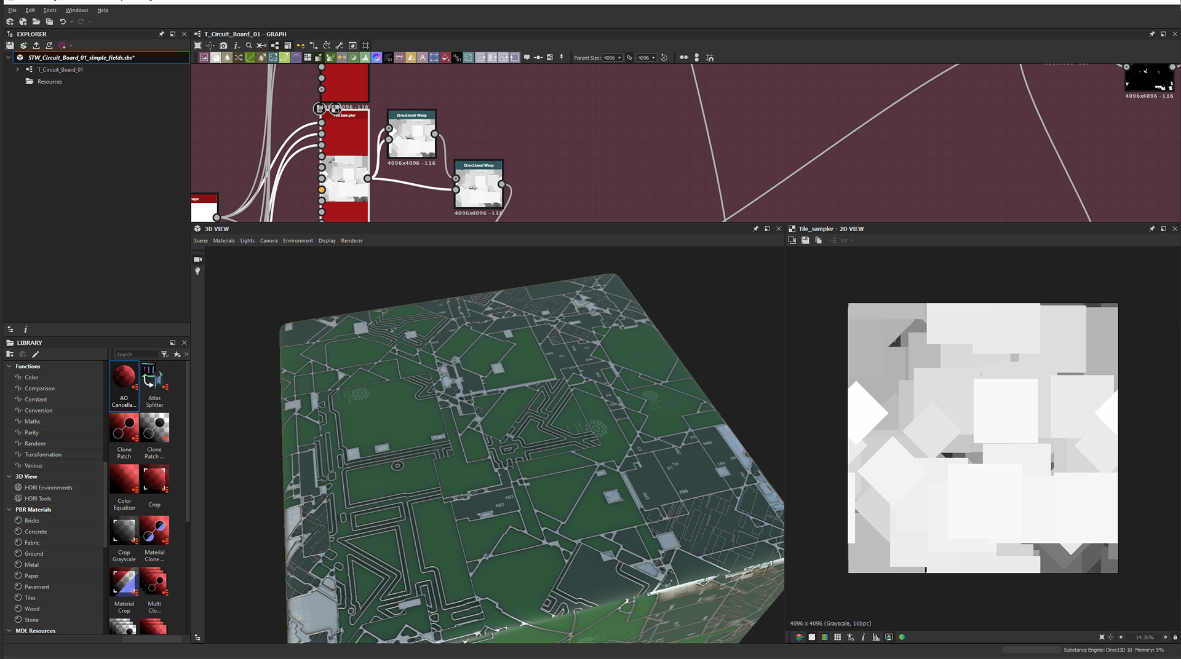Add a Gradient Map color wheel node
The image size is (1181, 659).
(376, 58)
